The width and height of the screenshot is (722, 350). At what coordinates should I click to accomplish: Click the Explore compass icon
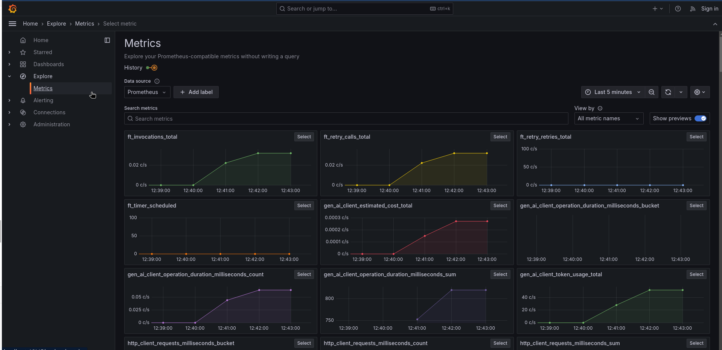pyautogui.click(x=23, y=76)
